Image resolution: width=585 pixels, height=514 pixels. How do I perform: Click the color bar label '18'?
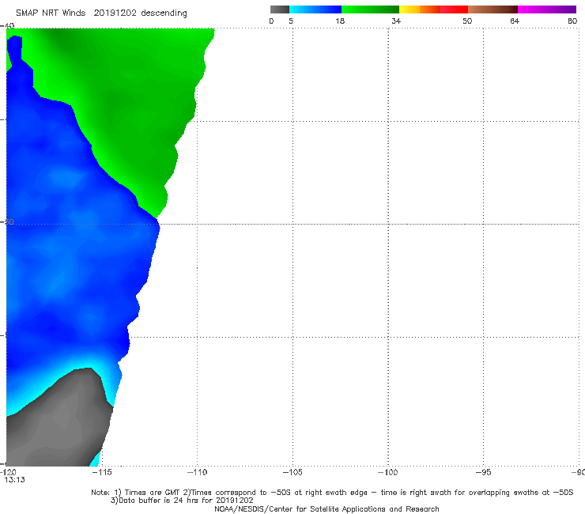340,21
